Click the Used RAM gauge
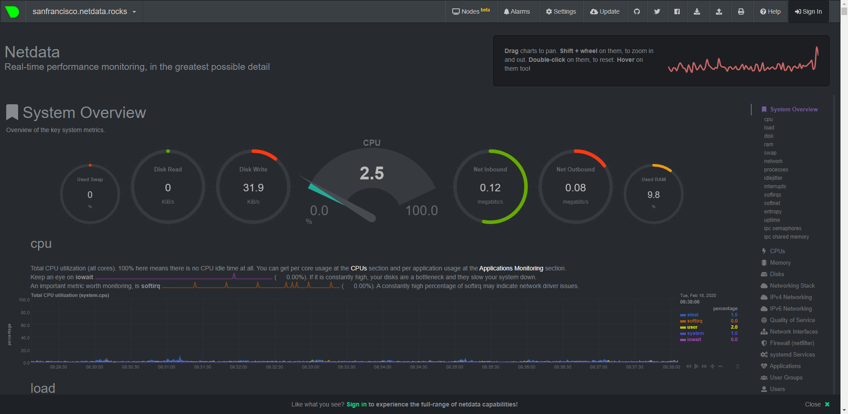848x414 pixels. tap(654, 194)
